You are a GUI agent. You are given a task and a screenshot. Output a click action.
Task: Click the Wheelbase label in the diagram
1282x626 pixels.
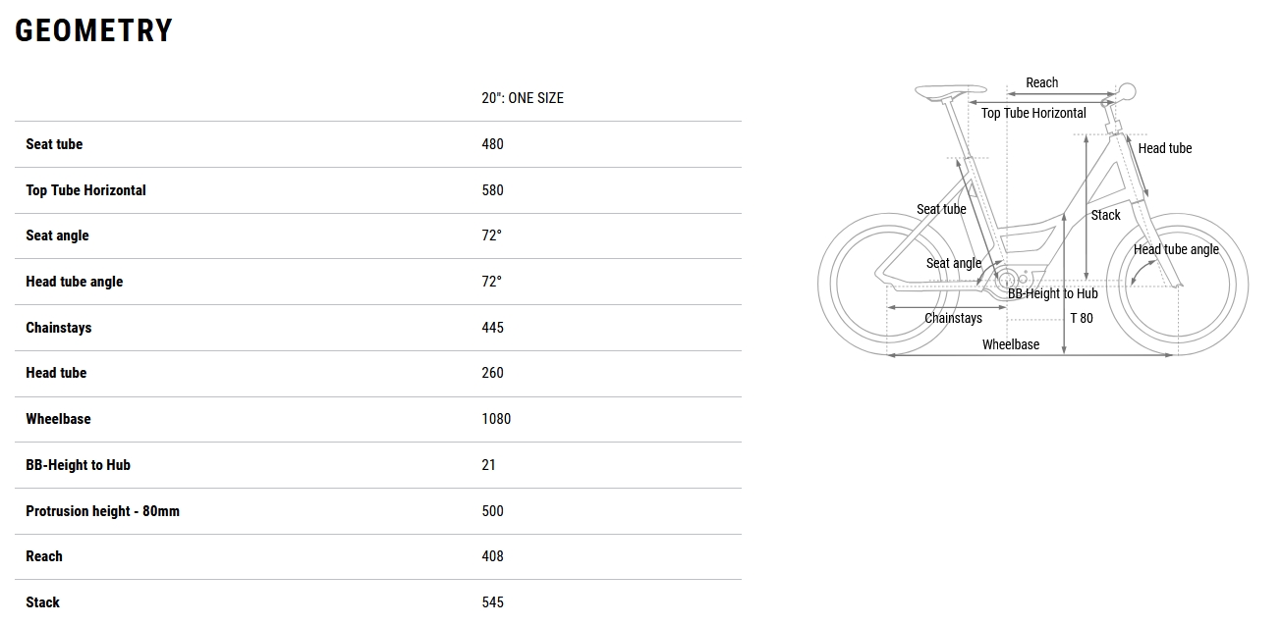(1010, 344)
